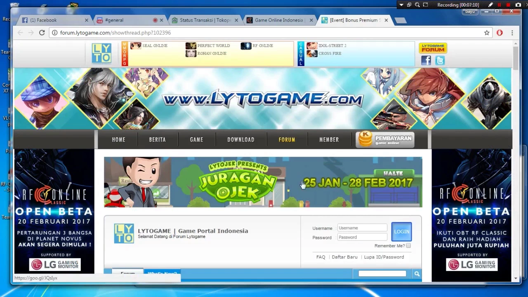
Task: Open Seal Online game link
Action: coord(155,46)
